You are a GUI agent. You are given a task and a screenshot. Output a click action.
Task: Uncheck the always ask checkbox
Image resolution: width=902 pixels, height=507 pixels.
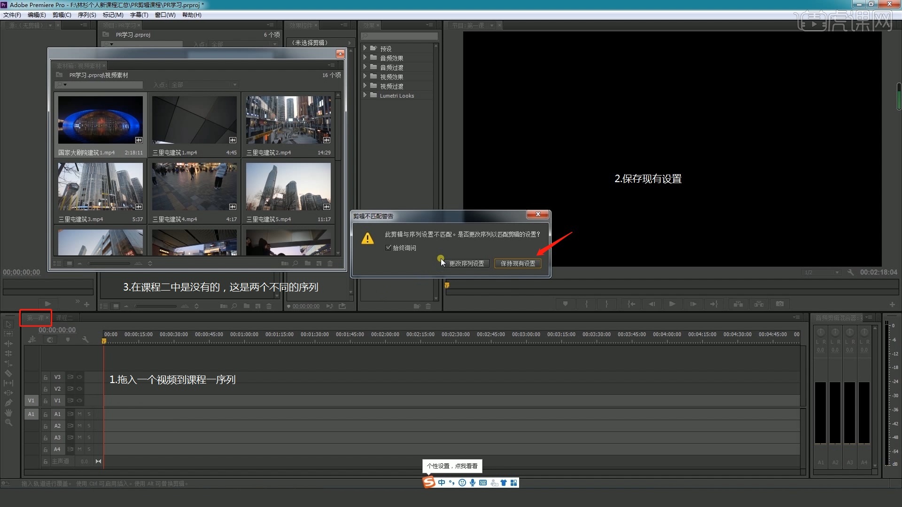[388, 248]
